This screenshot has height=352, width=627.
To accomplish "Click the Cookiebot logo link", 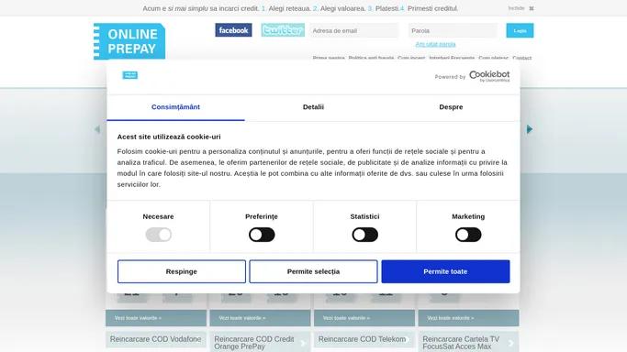I will [x=489, y=76].
